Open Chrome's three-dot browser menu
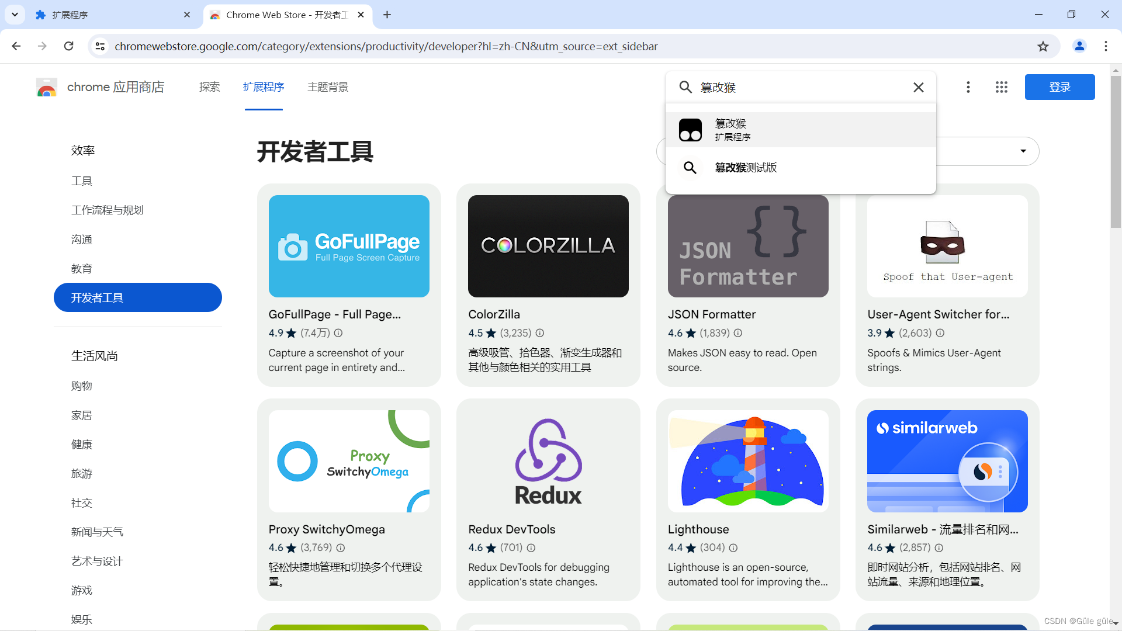The height and width of the screenshot is (631, 1122). point(1106,46)
